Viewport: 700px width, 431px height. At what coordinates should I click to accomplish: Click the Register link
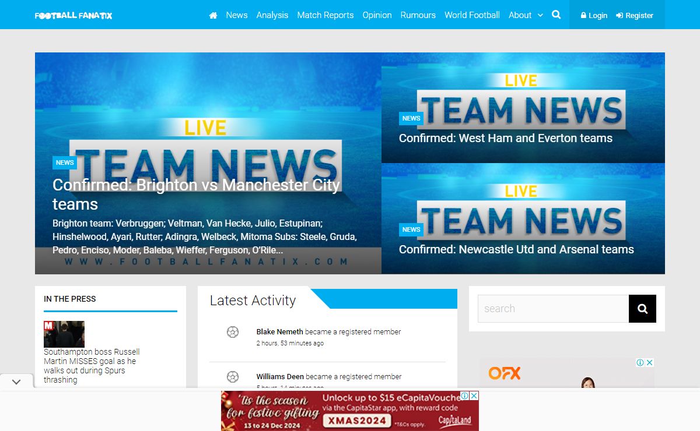635,15
